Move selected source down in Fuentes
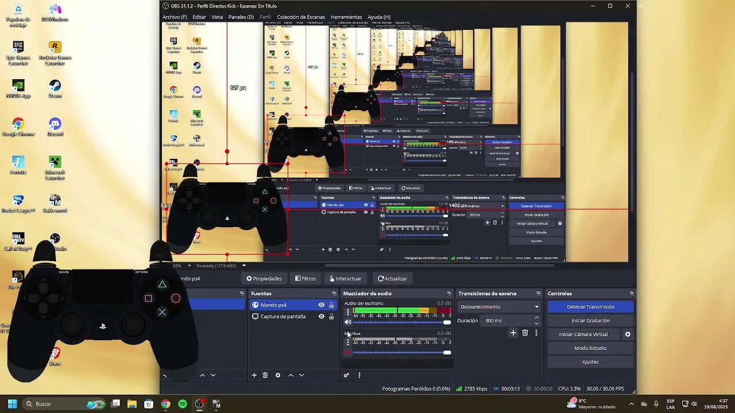Image resolution: width=735 pixels, height=413 pixels. [x=301, y=375]
